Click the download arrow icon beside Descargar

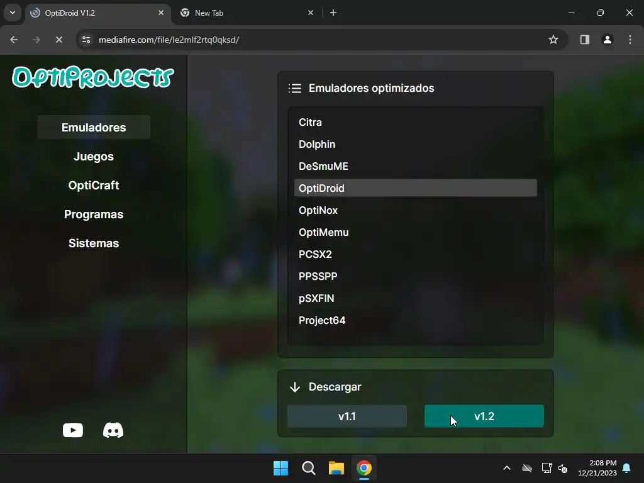click(x=295, y=387)
